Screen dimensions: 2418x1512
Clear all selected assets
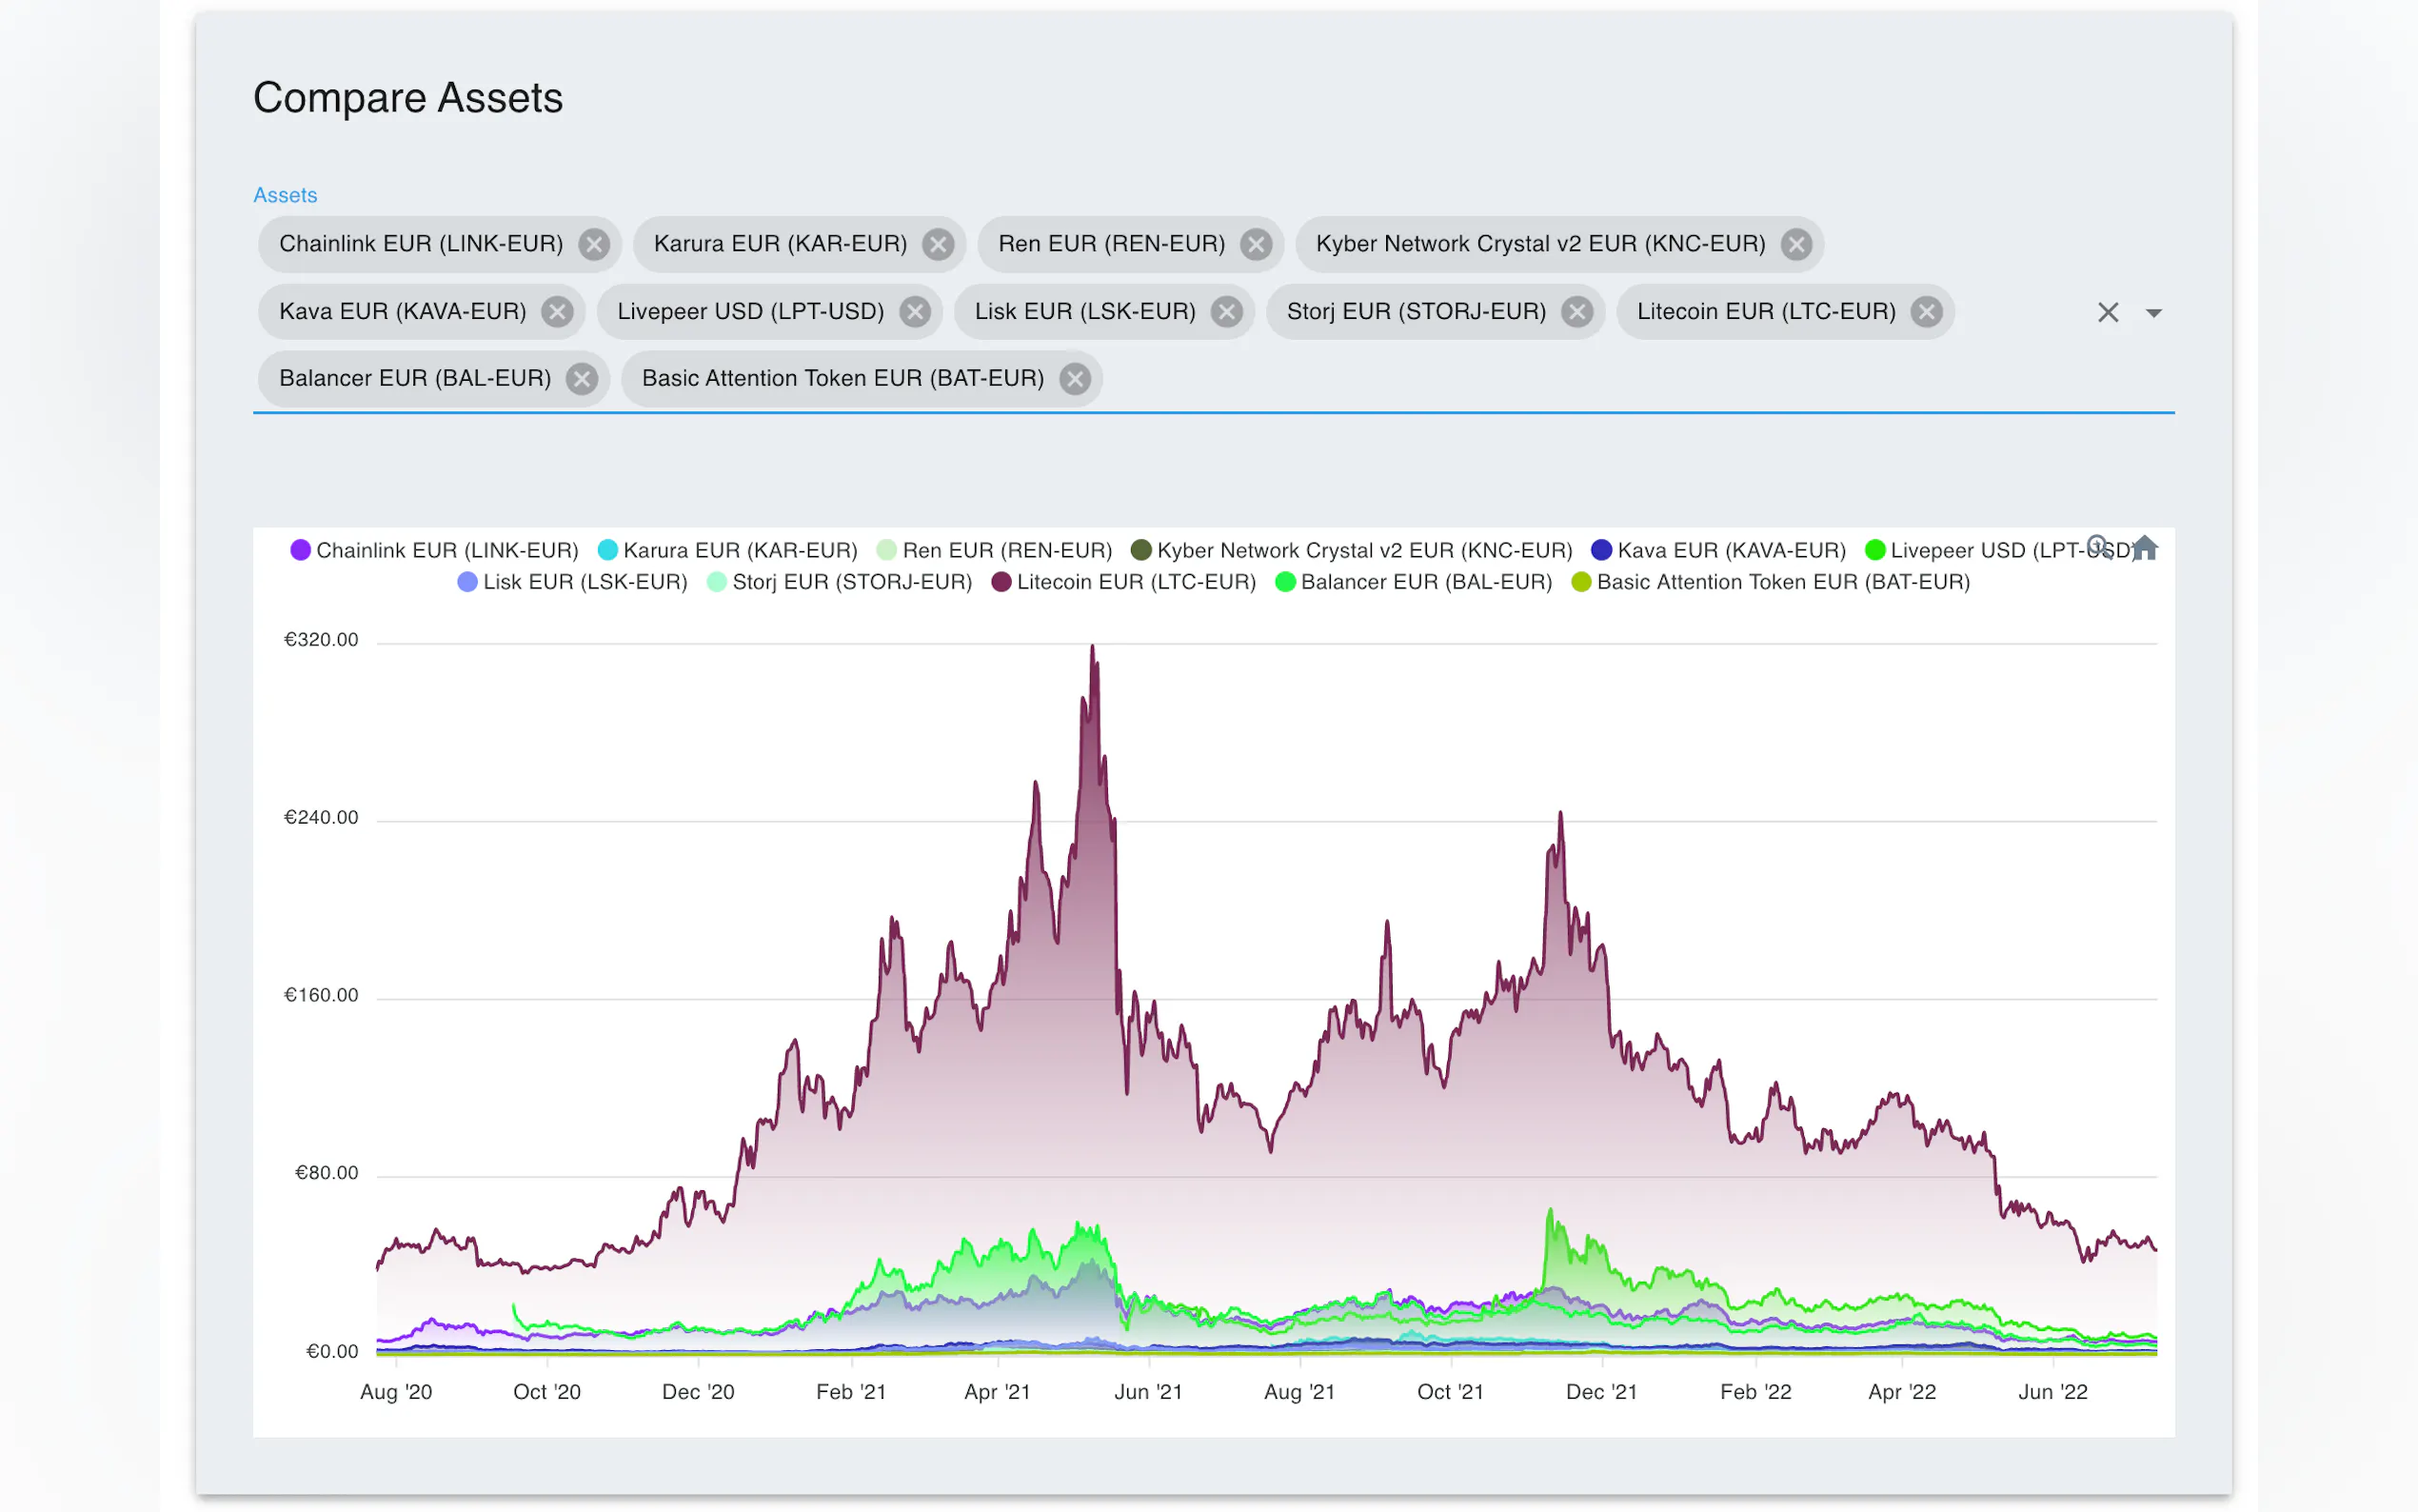coord(2107,313)
